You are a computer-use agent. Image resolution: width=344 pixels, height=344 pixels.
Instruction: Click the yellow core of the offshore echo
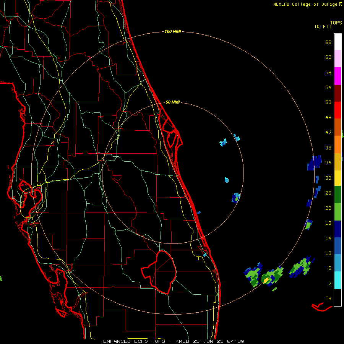(x=266, y=280)
